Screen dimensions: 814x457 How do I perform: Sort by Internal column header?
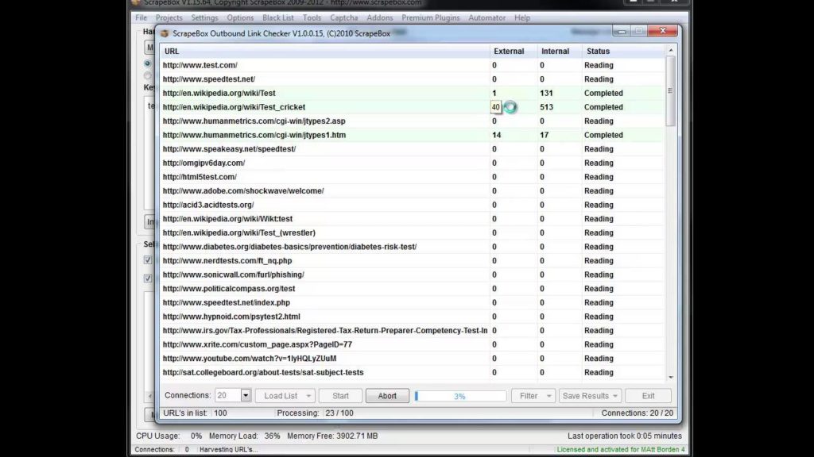tap(560, 52)
